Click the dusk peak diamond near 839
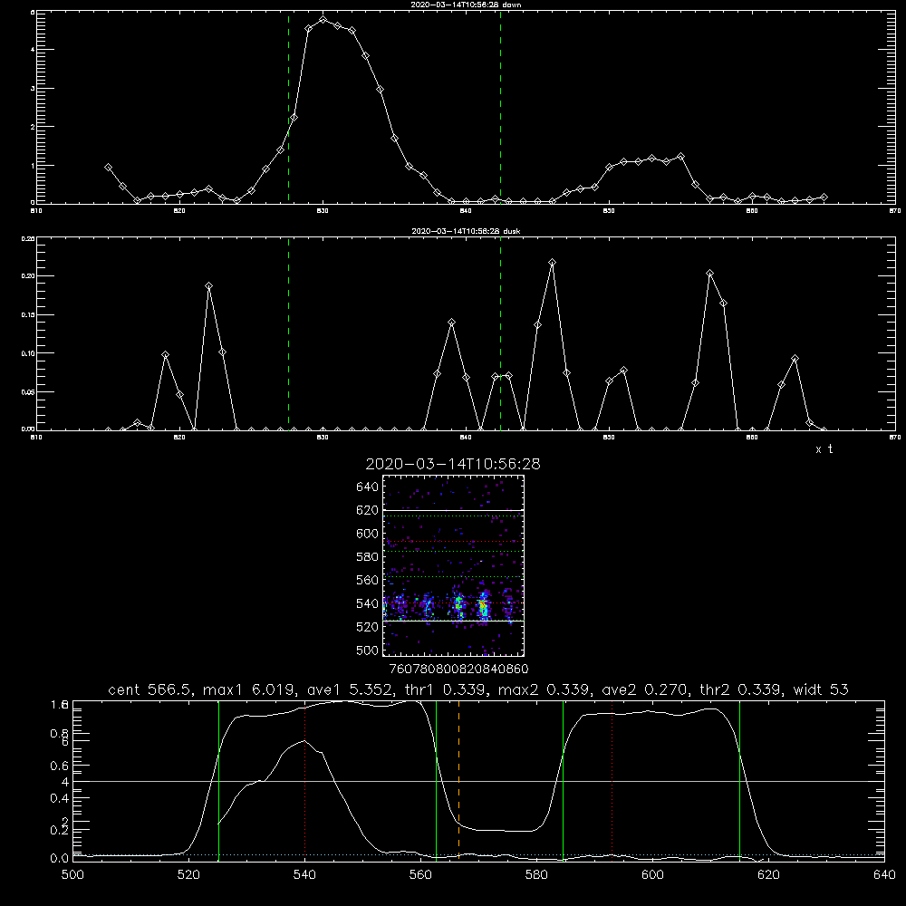This screenshot has width=906, height=906. pyautogui.click(x=452, y=323)
